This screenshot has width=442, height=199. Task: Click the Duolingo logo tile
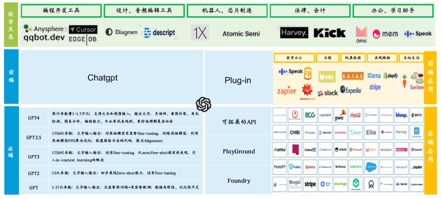click(340, 184)
